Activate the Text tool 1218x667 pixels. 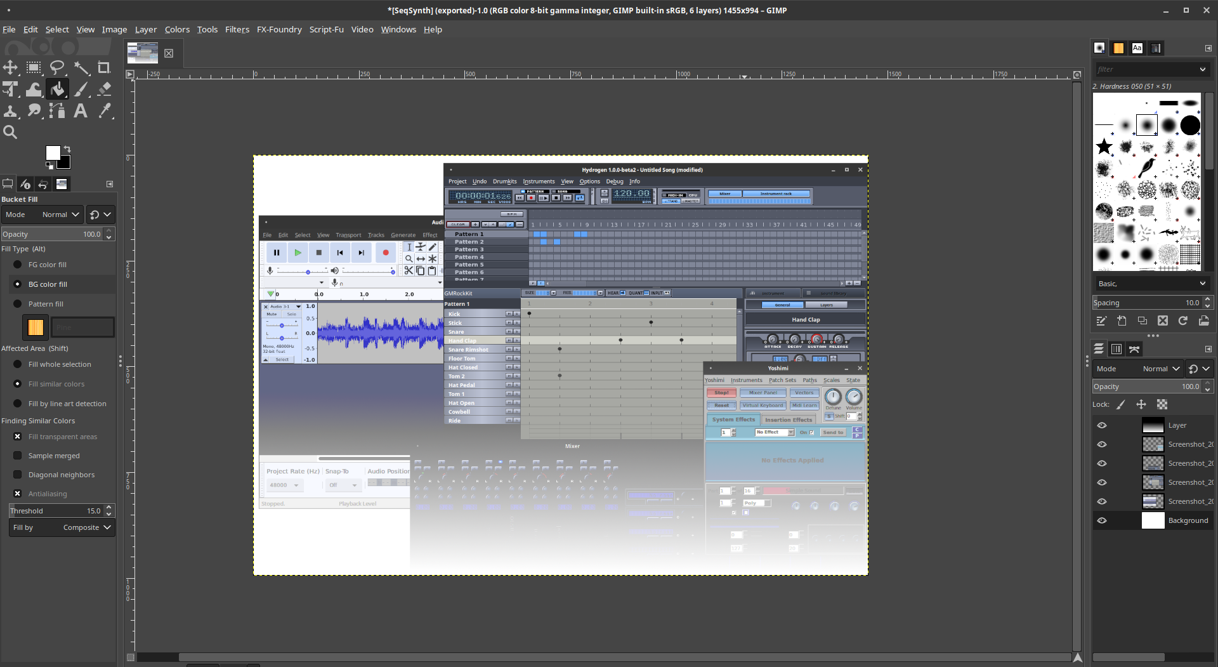(81, 111)
